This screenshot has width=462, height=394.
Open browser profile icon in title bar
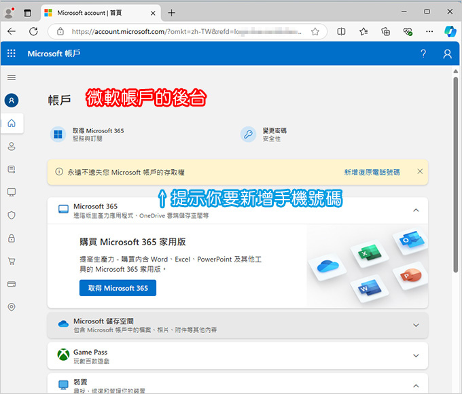(9, 13)
